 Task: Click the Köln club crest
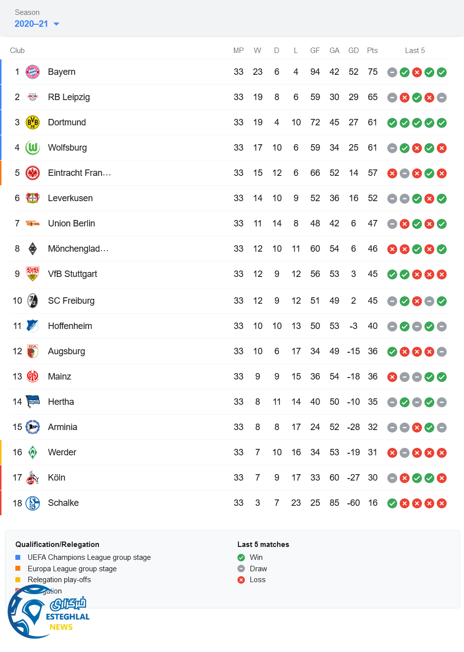(33, 478)
